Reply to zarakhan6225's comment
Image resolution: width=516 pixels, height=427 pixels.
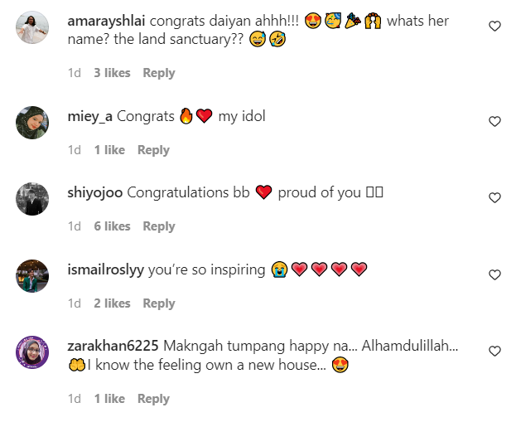(153, 399)
